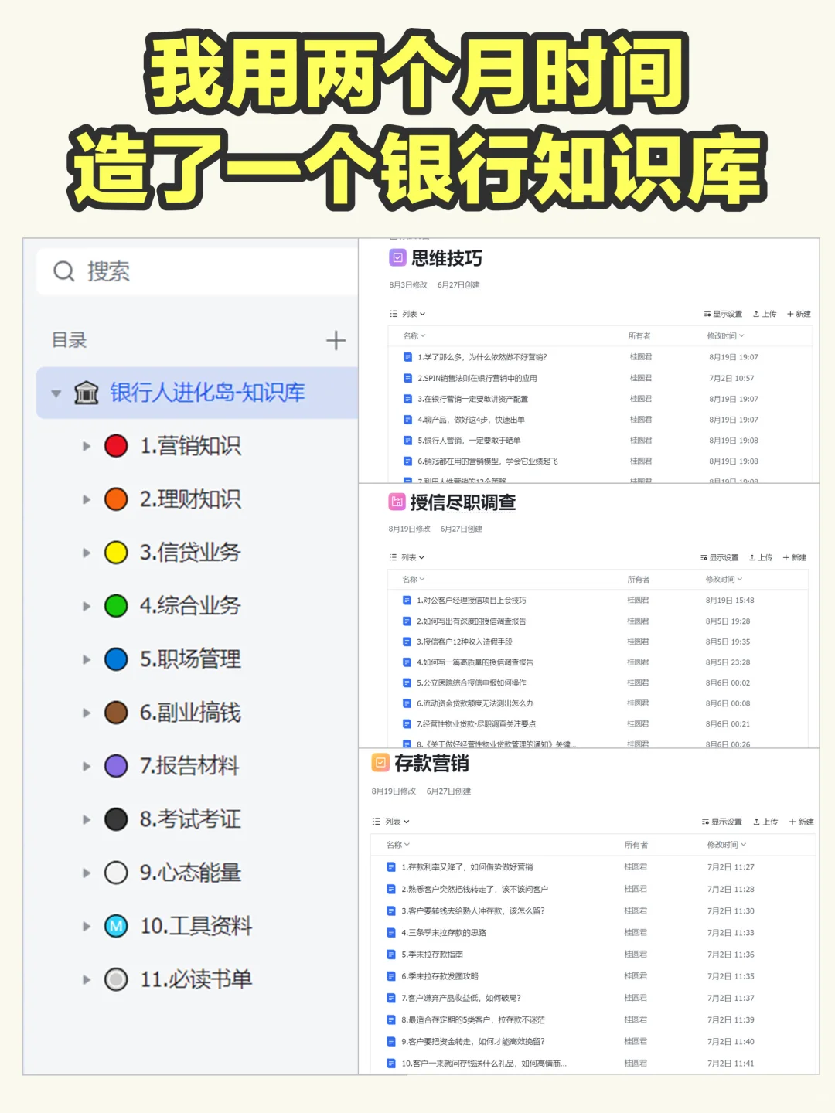This screenshot has width=835, height=1113.
Task: Click the document icon of 7.经营性物业贷款-尽职调查关注要点
Action: [x=407, y=723]
